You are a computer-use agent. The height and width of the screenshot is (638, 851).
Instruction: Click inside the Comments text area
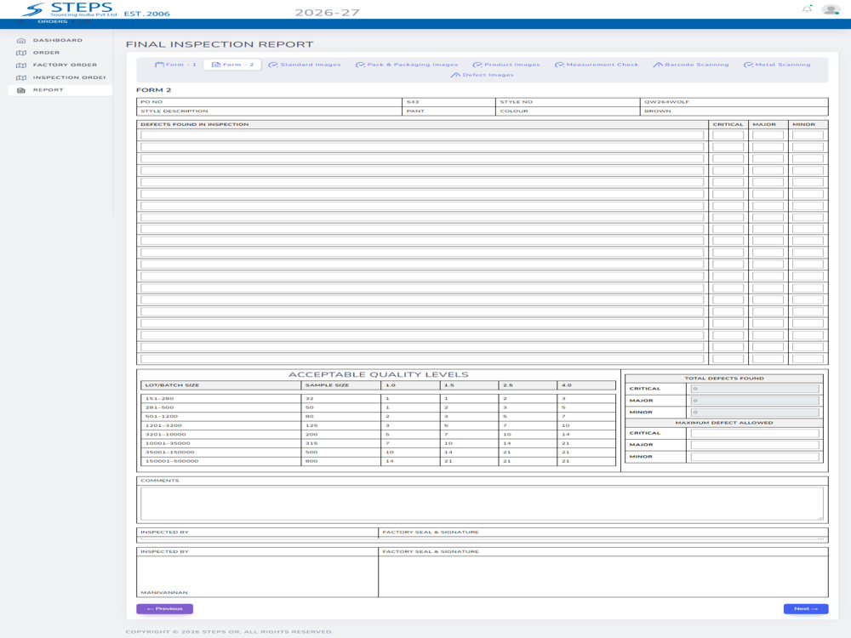[482, 504]
